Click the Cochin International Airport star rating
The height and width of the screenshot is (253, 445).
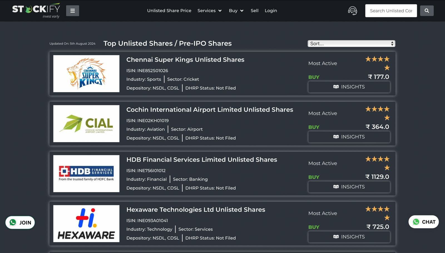(x=377, y=113)
